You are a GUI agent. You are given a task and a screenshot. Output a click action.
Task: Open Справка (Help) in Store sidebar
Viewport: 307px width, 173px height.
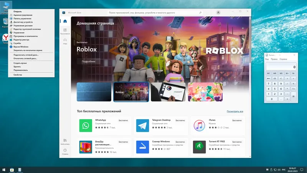(65, 151)
